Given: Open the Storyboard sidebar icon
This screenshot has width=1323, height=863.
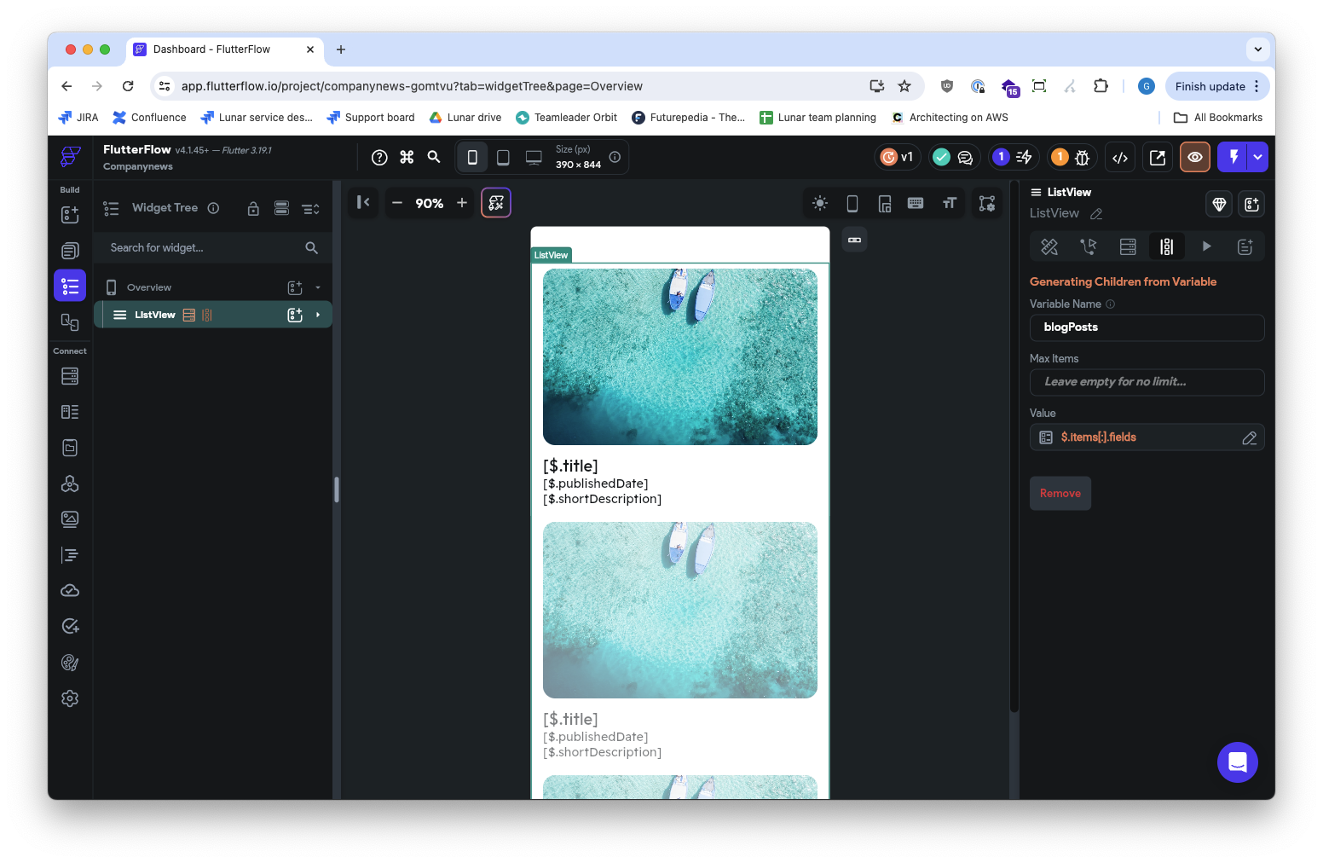Looking at the screenshot, I should pyautogui.click(x=70, y=322).
